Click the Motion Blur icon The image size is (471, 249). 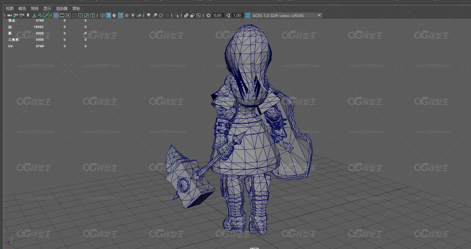(x=155, y=15)
